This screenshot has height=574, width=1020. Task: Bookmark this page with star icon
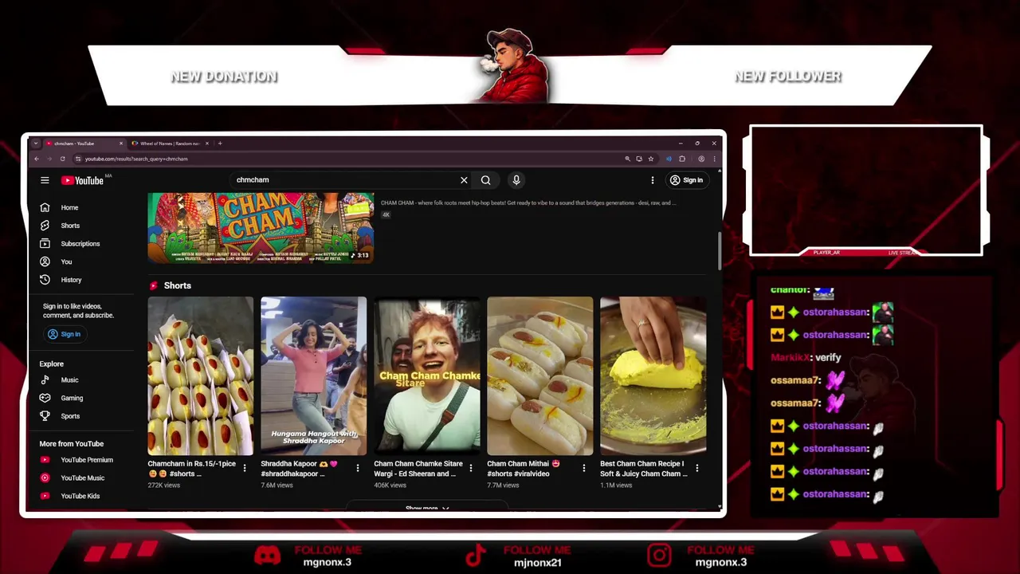tap(651, 159)
